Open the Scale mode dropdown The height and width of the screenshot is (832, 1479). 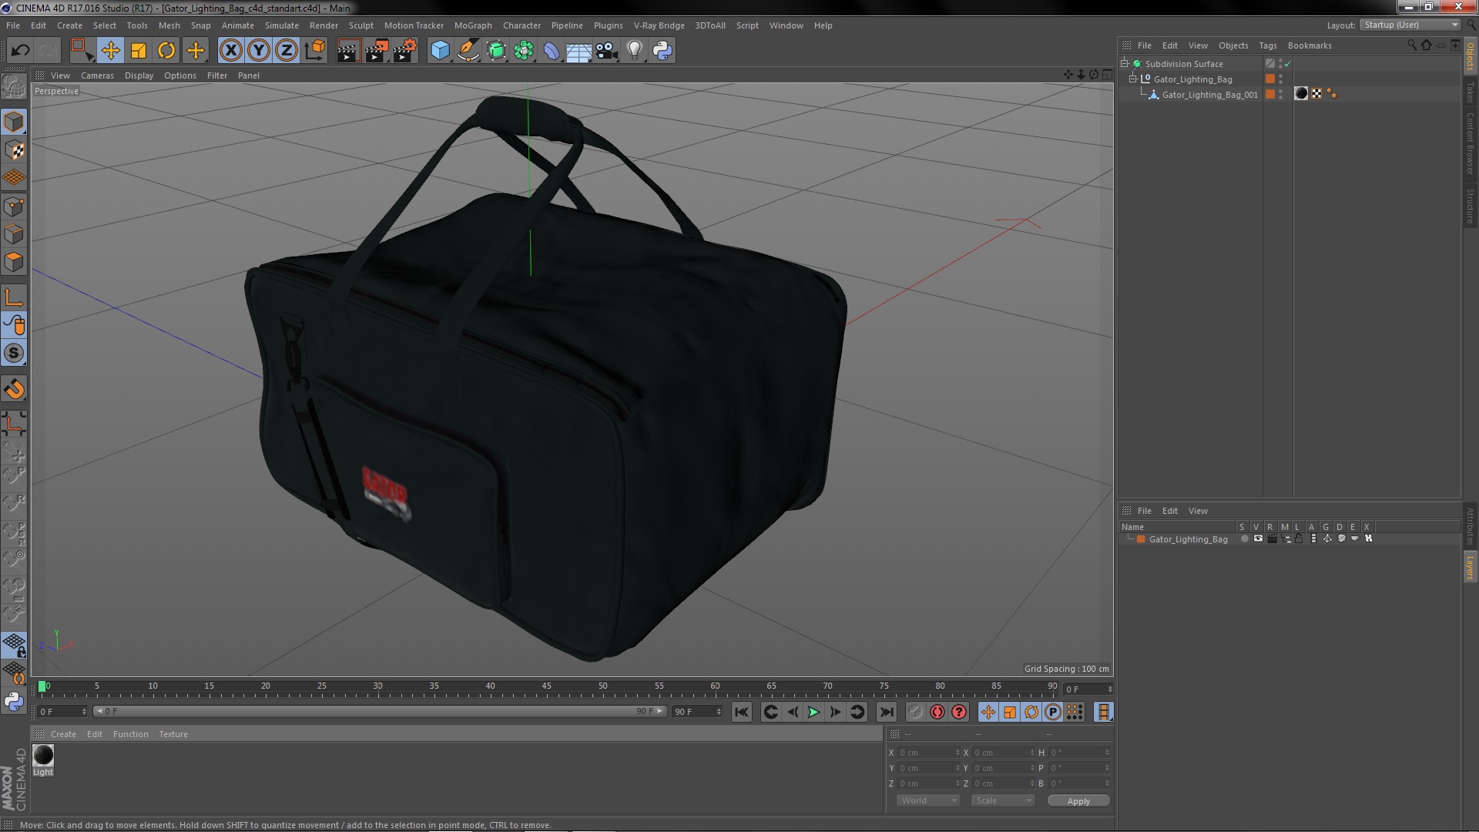[1002, 801]
